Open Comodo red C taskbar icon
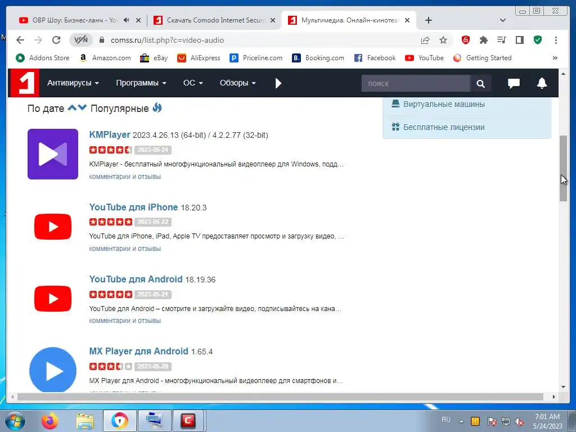576x432 pixels. (x=188, y=421)
